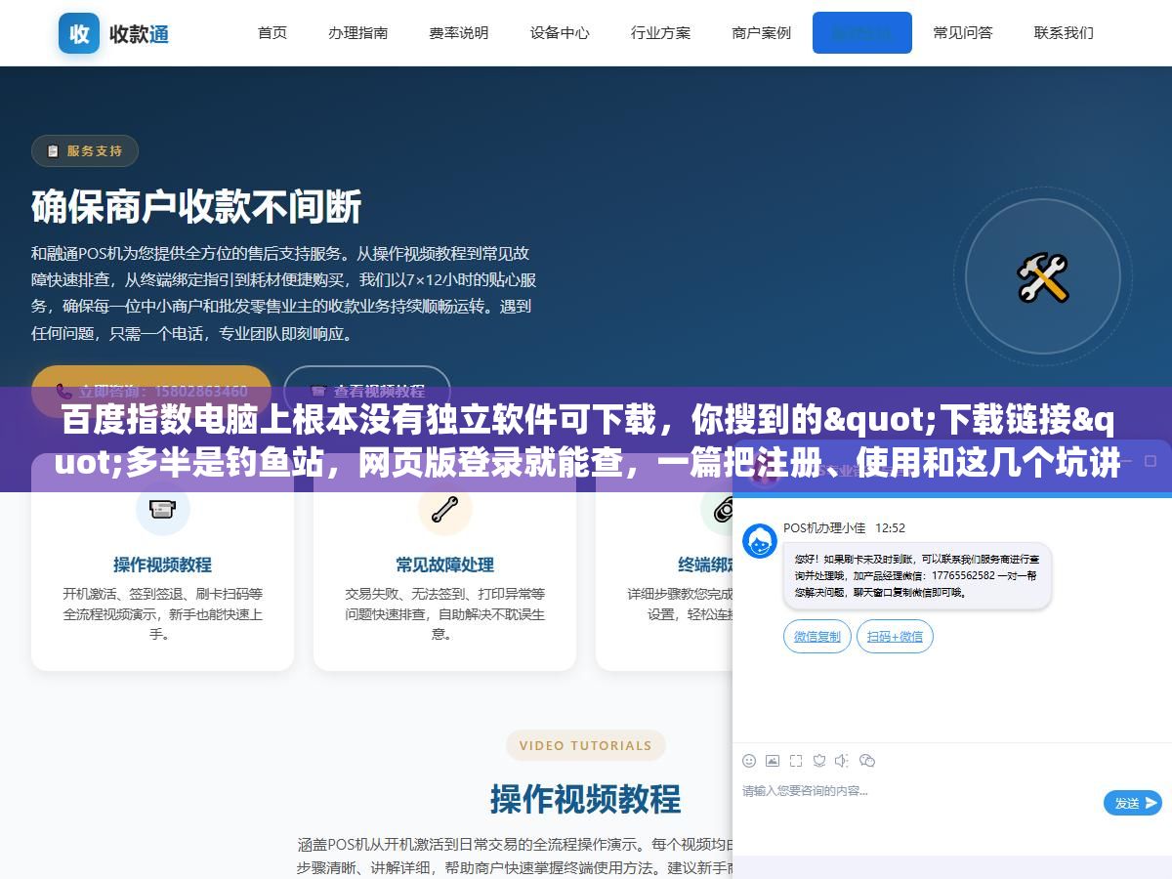Click the WeChat icon in chat toolbar
Image resolution: width=1172 pixels, height=879 pixels.
coord(867,760)
